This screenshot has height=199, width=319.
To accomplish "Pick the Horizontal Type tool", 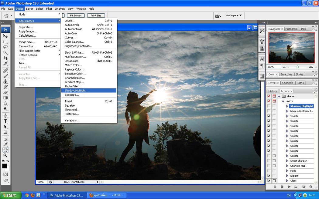I will tap(5, 121).
